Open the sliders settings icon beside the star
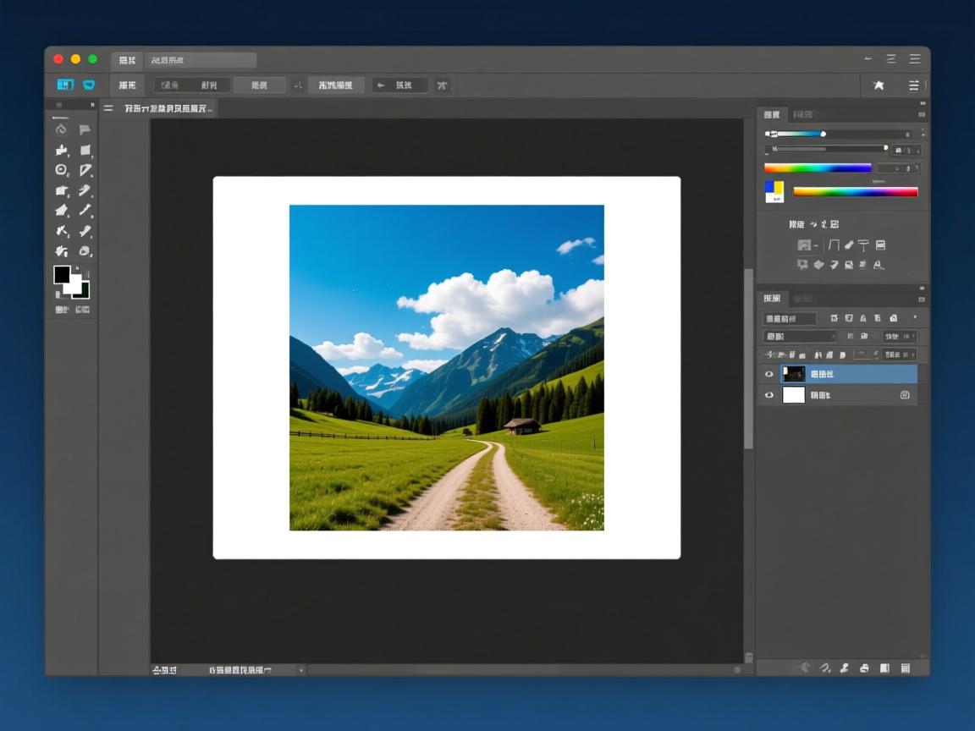The width and height of the screenshot is (975, 731). point(913,85)
